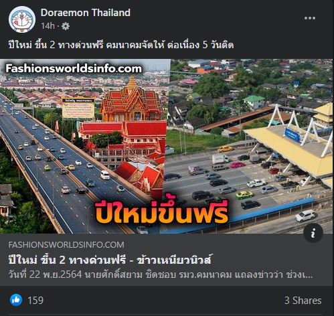Click the 14h post timestamp

[x=48, y=26]
